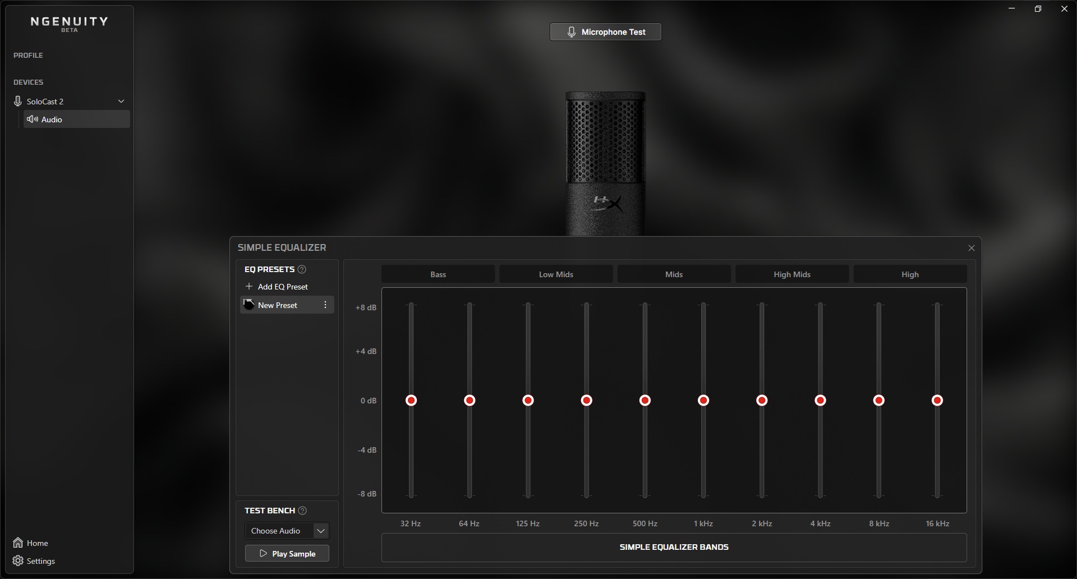The width and height of the screenshot is (1077, 579).
Task: Click the New Preset thumbnail icon
Action: [x=249, y=305]
